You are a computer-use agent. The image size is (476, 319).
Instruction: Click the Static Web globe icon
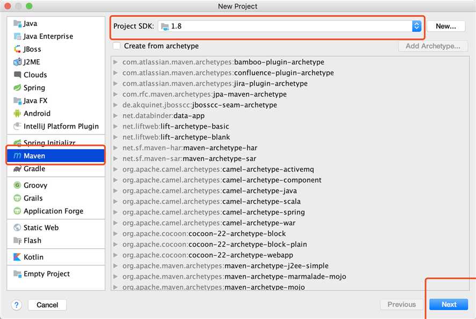pos(17,227)
